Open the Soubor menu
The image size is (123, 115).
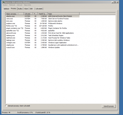tap(5, 5)
